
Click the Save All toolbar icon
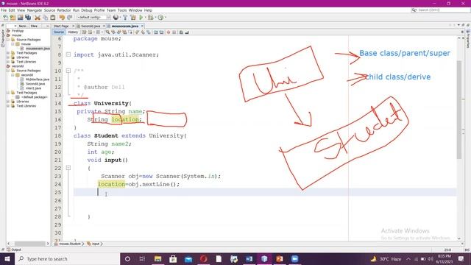click(x=28, y=18)
